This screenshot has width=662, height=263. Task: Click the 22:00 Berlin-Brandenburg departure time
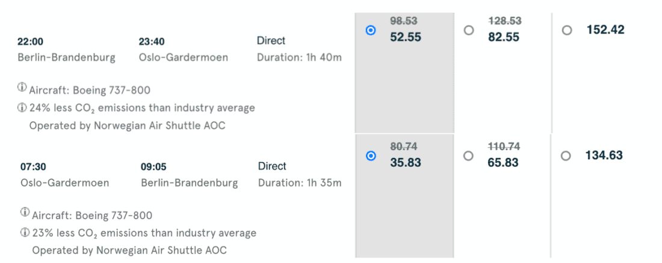(30, 41)
